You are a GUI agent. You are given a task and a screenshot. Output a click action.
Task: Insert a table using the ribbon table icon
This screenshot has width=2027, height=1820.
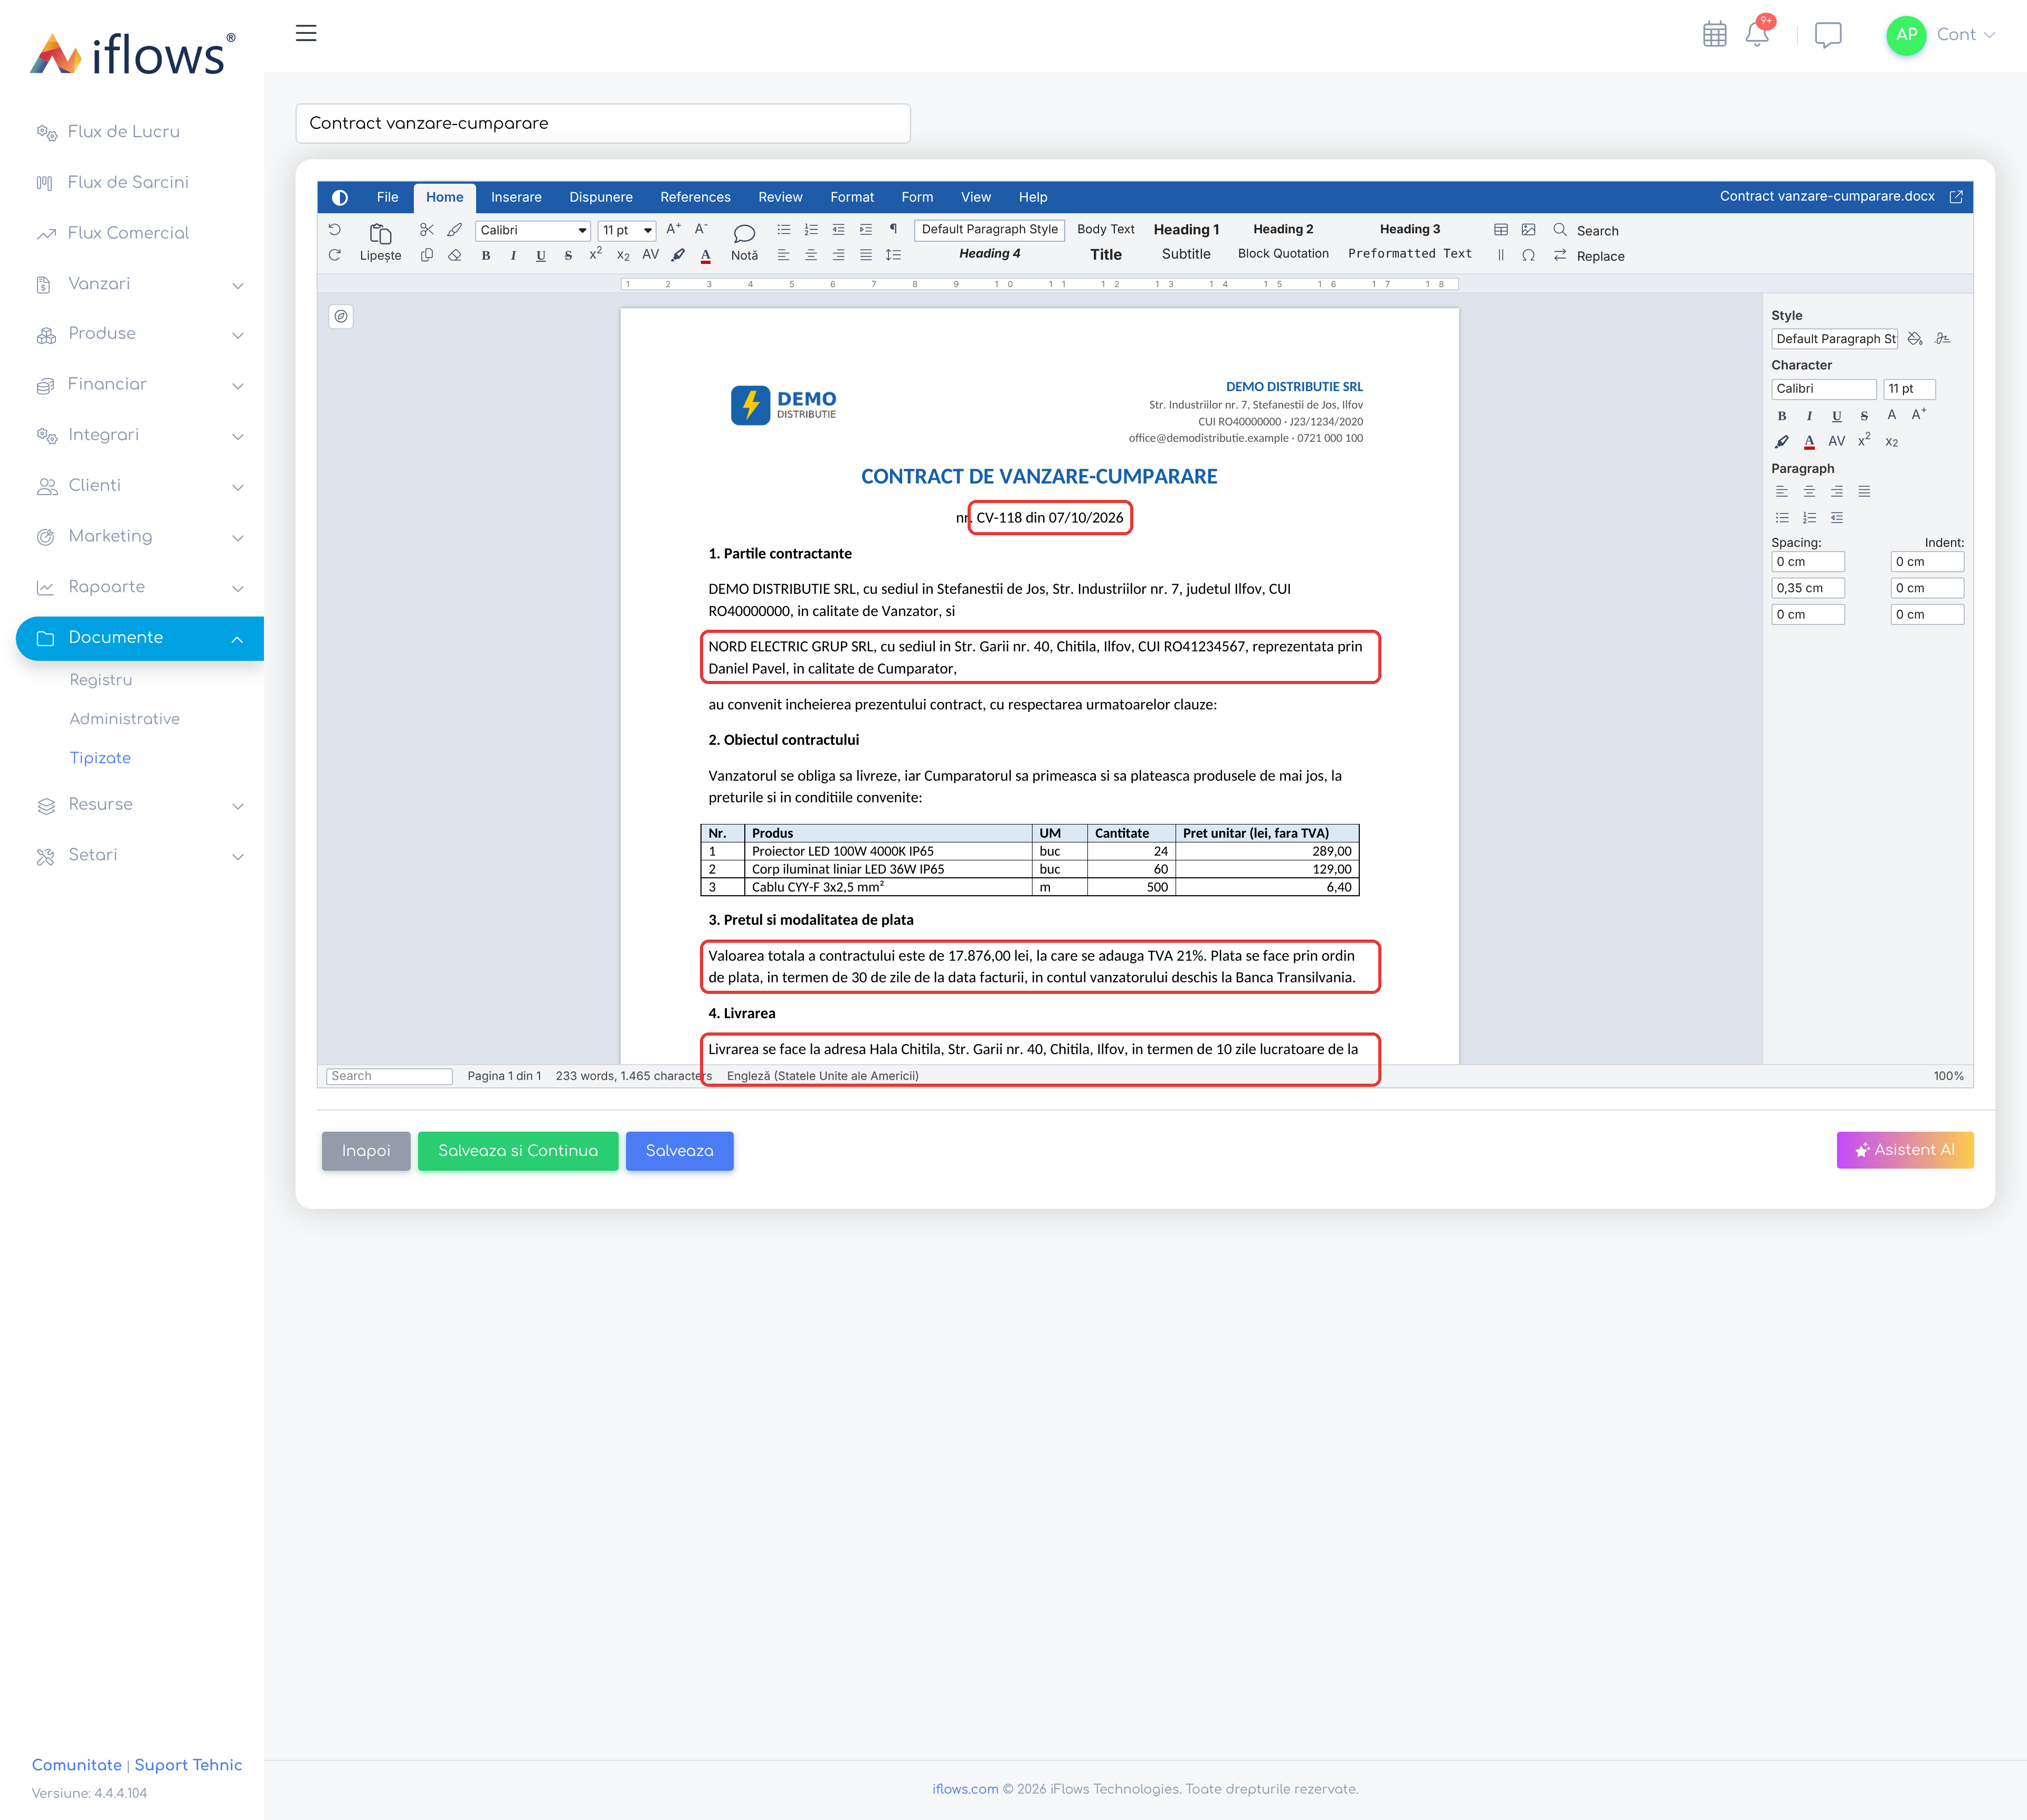point(1501,230)
